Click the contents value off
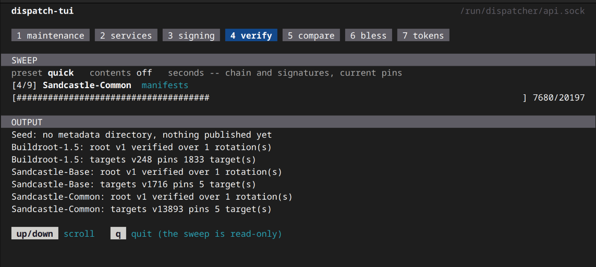 (x=144, y=72)
